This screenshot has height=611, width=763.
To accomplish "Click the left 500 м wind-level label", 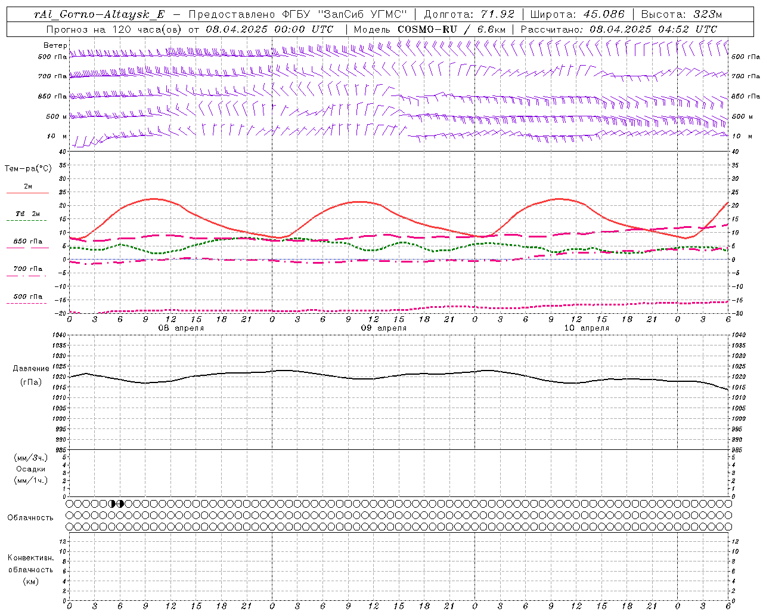I will pos(57,116).
